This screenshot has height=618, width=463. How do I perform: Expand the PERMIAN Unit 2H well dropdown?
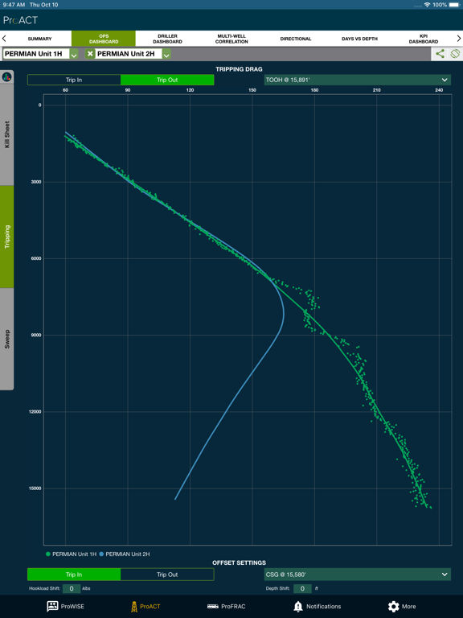(x=166, y=54)
